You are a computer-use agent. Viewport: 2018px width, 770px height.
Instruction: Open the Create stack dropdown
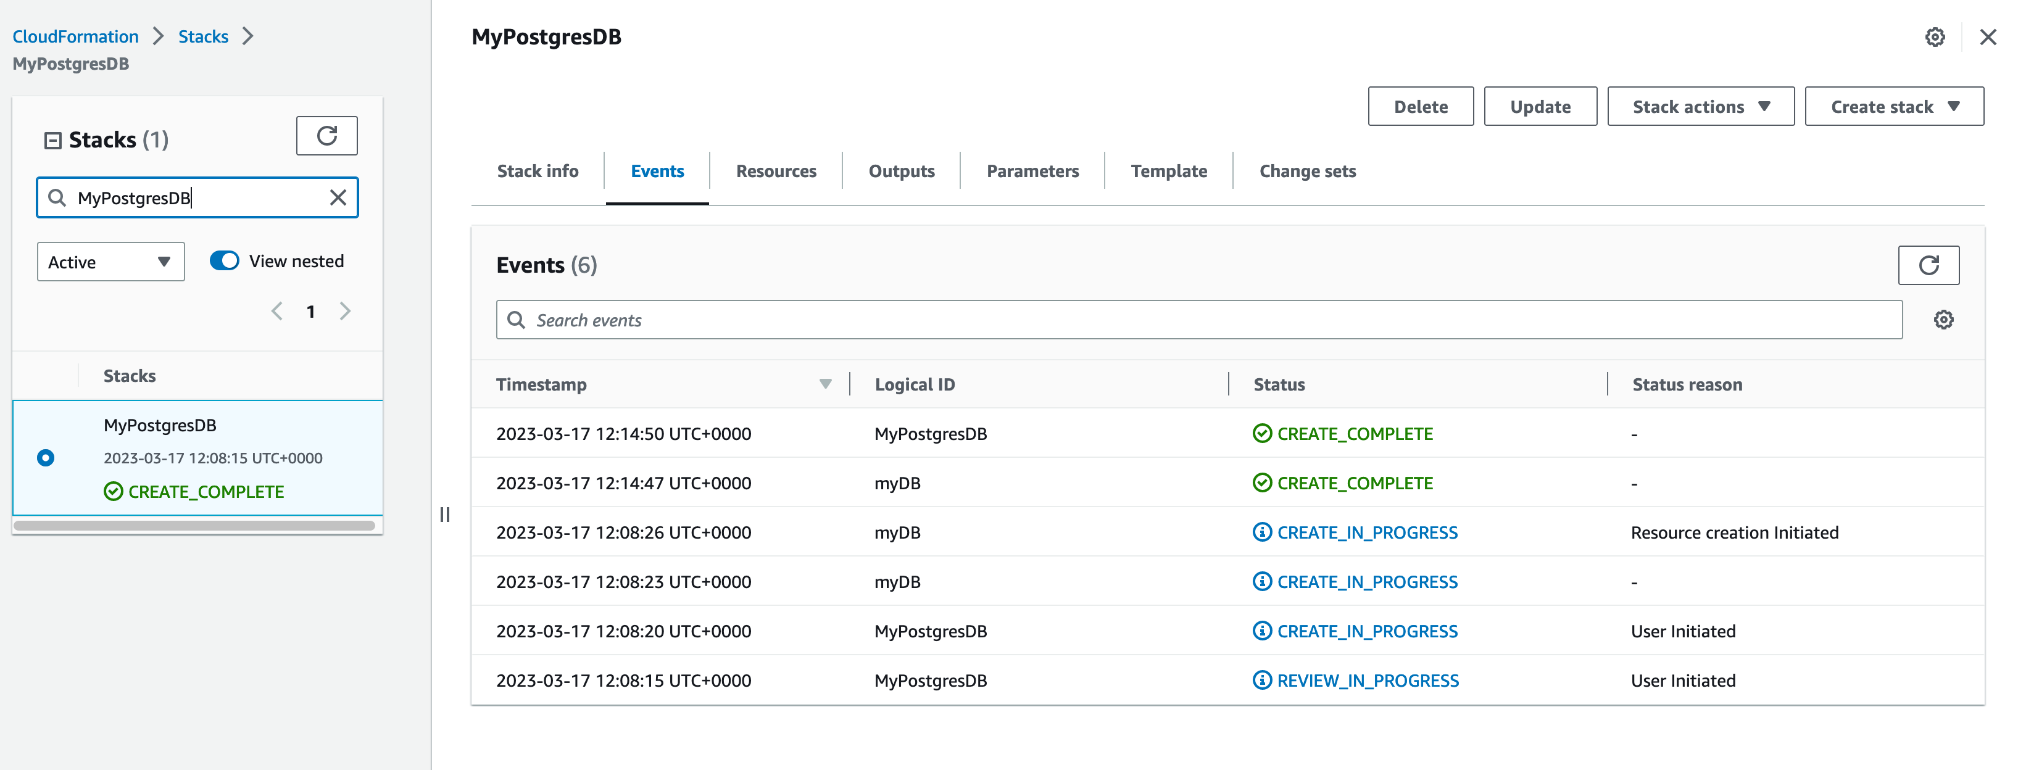pyautogui.click(x=1893, y=107)
